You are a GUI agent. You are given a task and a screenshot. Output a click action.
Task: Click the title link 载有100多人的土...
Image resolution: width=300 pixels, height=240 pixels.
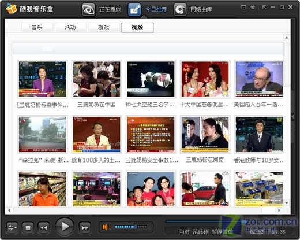96,160
